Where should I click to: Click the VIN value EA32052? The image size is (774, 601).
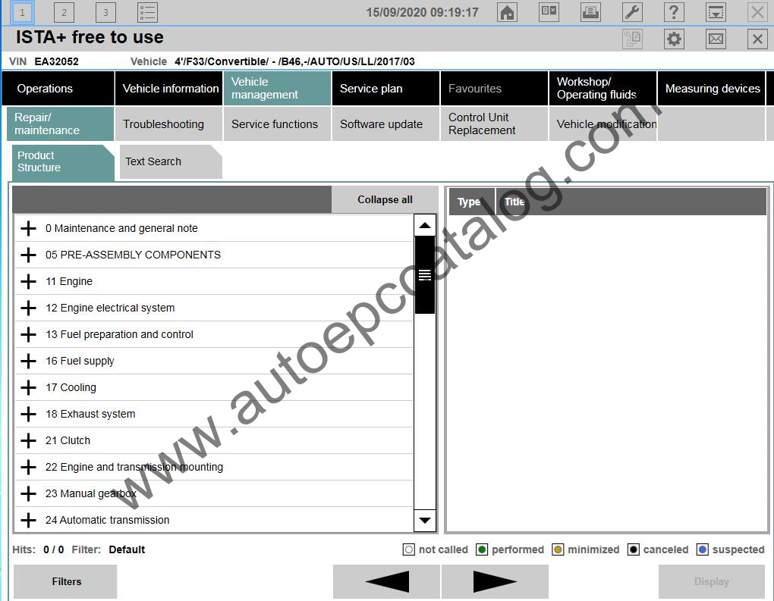pos(56,61)
